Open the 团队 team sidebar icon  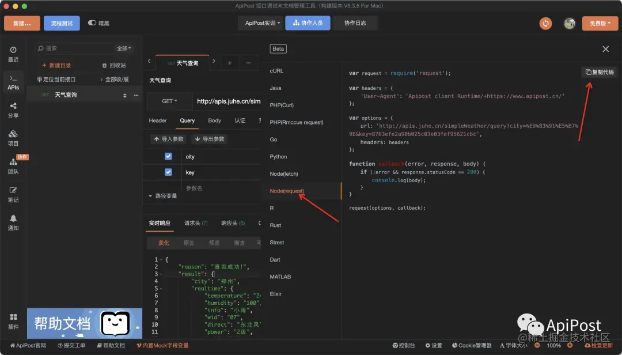pos(13,167)
